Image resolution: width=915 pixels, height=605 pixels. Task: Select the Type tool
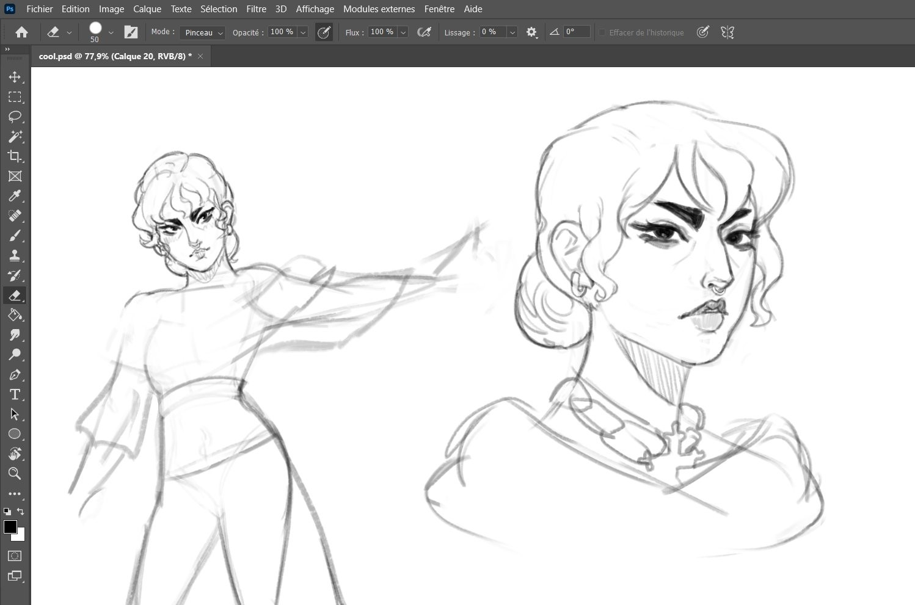tap(15, 394)
